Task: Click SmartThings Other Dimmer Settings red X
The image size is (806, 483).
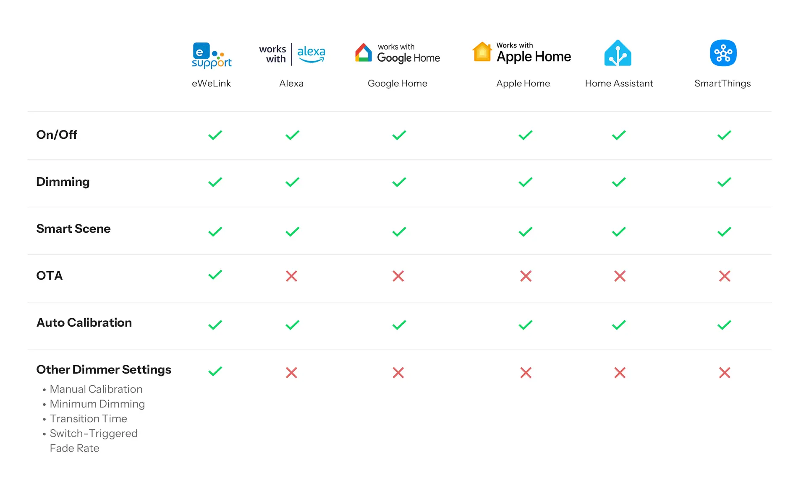Action: point(725,373)
